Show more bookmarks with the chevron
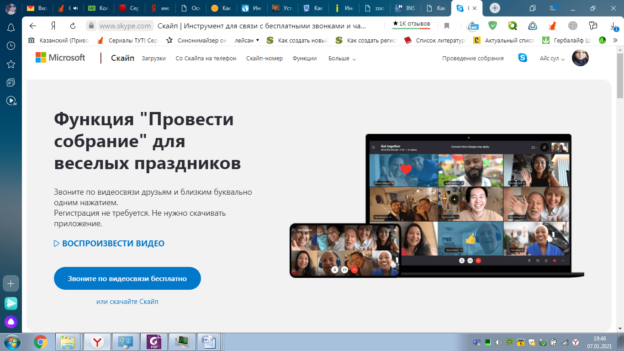Image resolution: width=624 pixels, height=351 pixels. coord(615,40)
